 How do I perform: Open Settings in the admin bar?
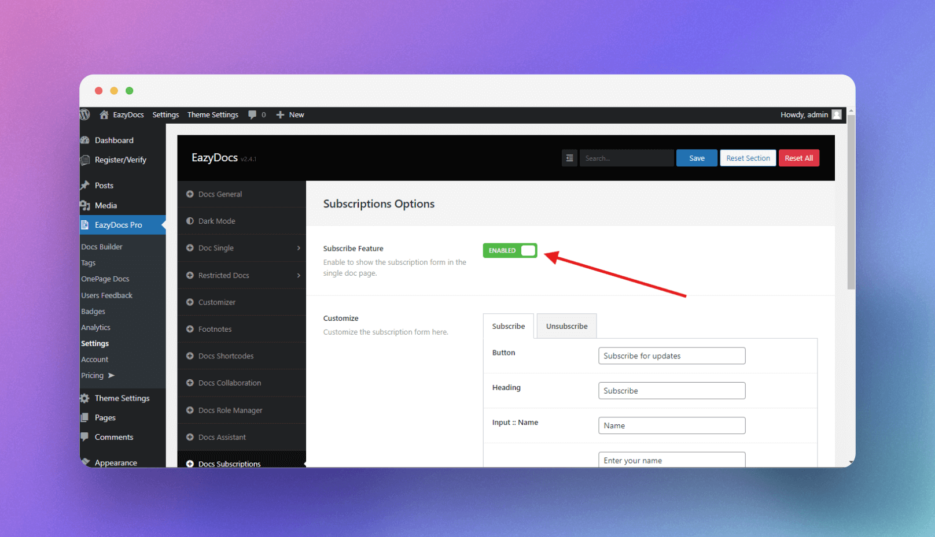click(165, 114)
